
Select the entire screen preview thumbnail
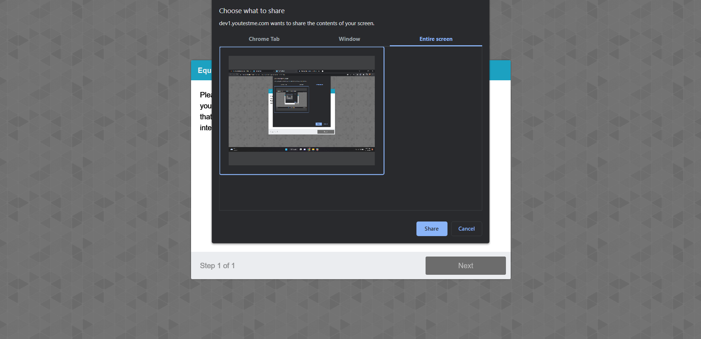pos(301,111)
